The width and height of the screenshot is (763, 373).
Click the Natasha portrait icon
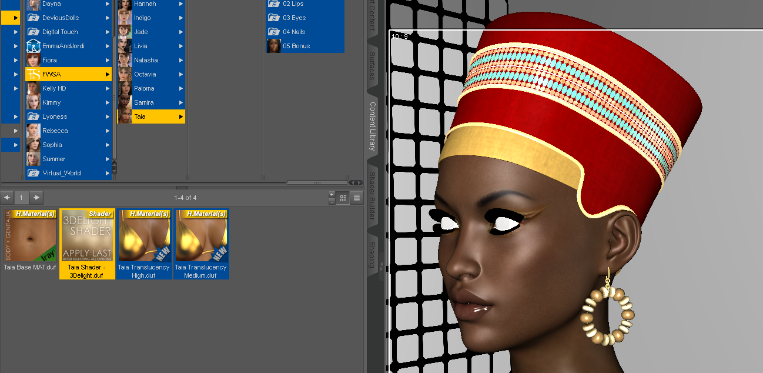coord(125,60)
